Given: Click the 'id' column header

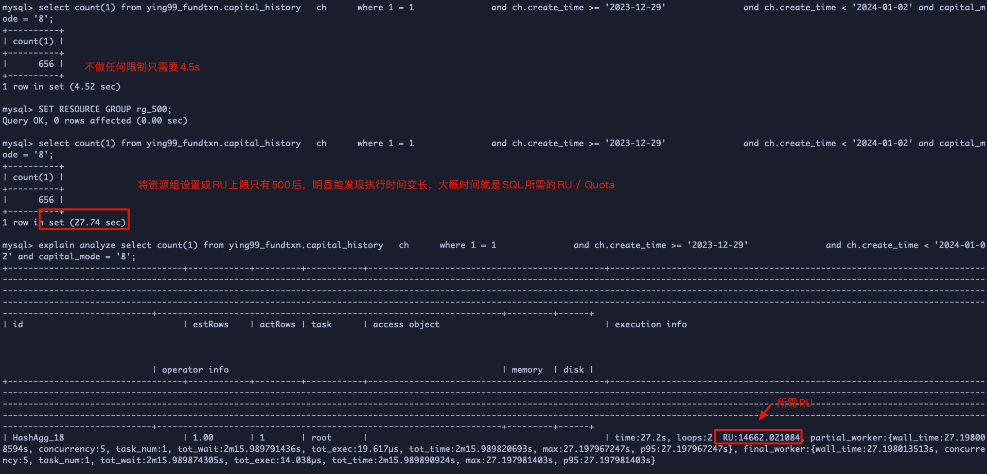Looking at the screenshot, I should [x=18, y=324].
